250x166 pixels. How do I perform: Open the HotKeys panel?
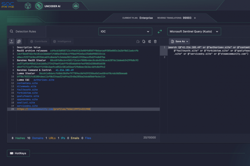pos(18,153)
